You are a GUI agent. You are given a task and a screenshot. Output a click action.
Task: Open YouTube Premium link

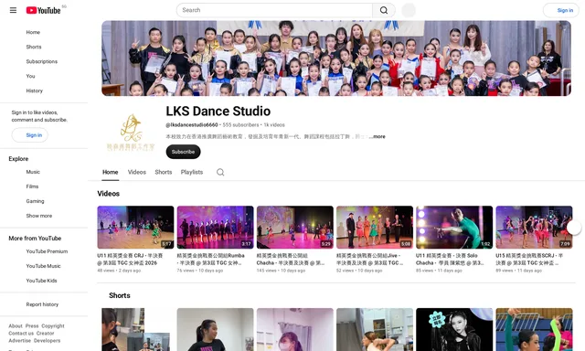tap(47, 251)
